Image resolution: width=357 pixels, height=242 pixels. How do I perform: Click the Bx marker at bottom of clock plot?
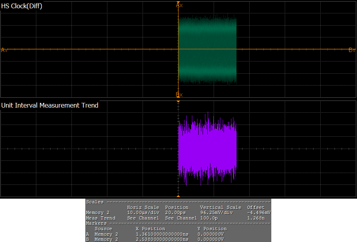179,95
